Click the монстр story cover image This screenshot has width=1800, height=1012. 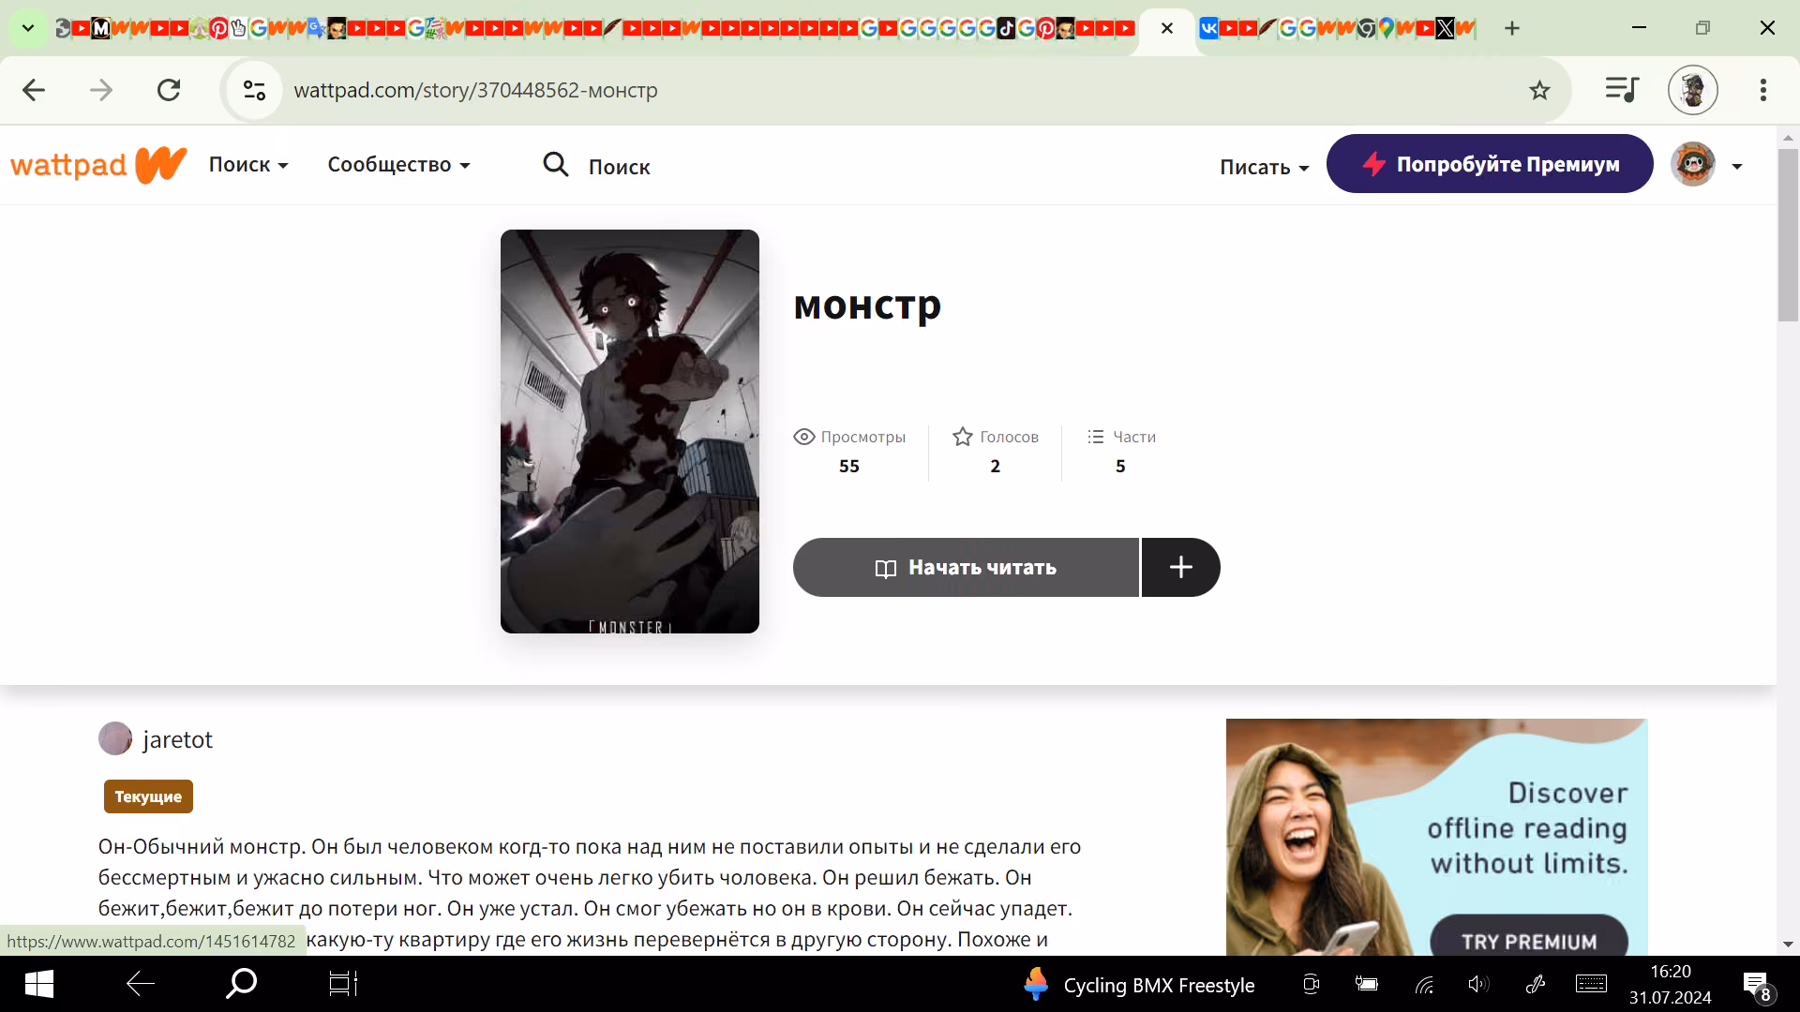630,431
